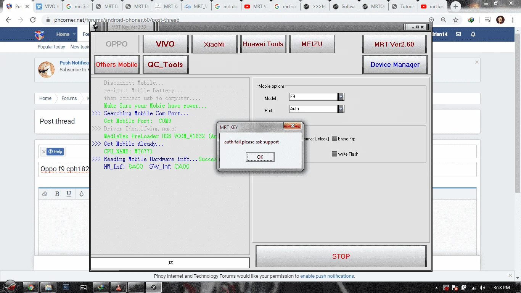
Task: Open Chrome menu three dots
Action: point(513,20)
